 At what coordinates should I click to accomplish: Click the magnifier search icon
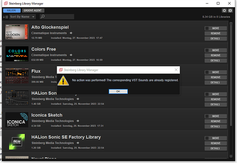pyautogui.click(x=43, y=16)
